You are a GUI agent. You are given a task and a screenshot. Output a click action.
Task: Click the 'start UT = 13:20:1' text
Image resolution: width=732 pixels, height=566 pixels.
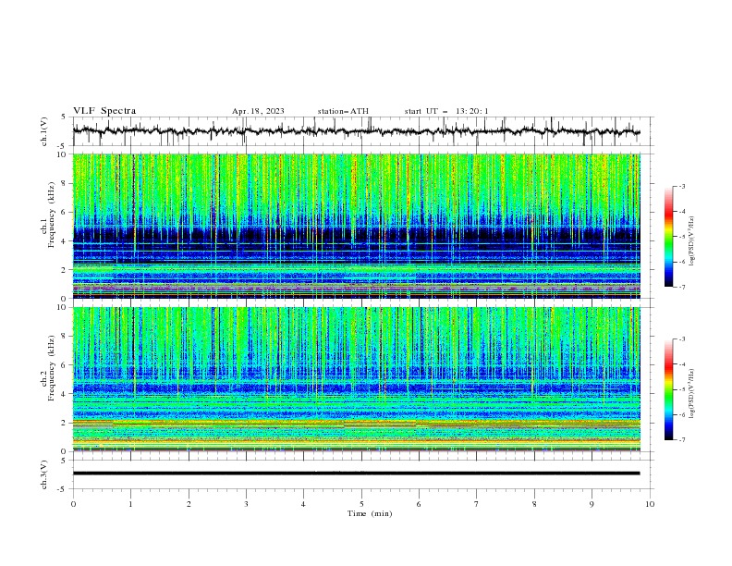click(446, 111)
